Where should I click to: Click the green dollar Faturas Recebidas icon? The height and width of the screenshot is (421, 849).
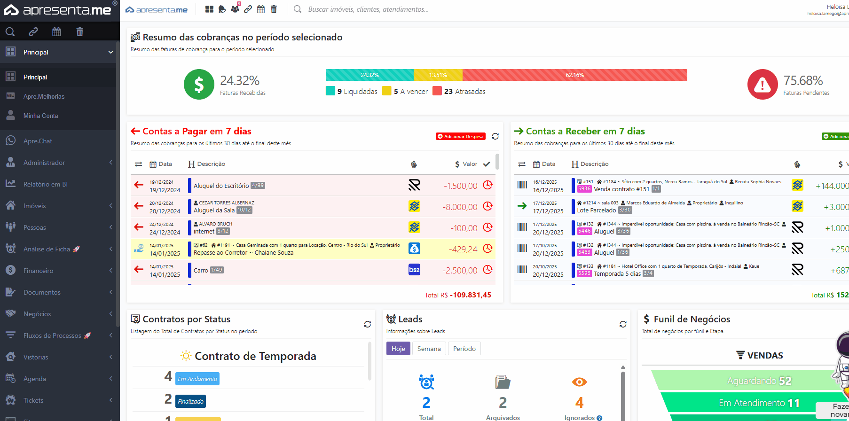coord(199,85)
